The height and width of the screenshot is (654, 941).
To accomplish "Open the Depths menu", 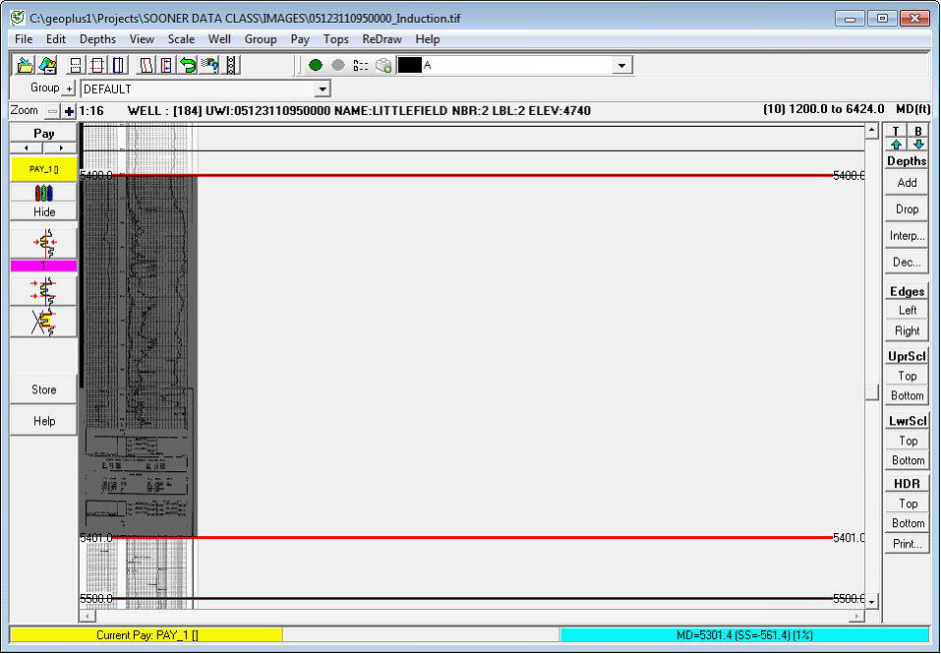I will click(97, 39).
